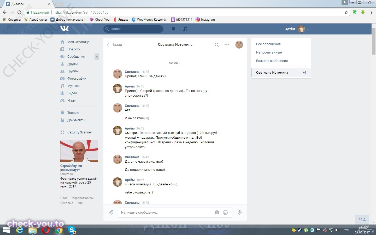The width and height of the screenshot is (376, 235).
Task: Expand Ещё footer dropdown
Action: click(x=81, y=203)
